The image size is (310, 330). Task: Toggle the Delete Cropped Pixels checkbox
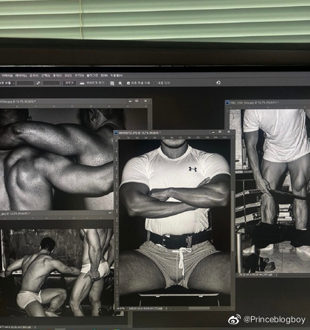click(x=128, y=83)
